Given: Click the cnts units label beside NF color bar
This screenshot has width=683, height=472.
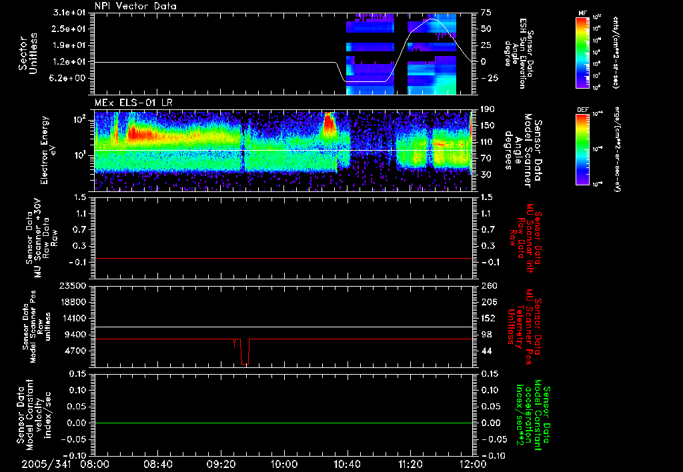Looking at the screenshot, I should [x=616, y=52].
